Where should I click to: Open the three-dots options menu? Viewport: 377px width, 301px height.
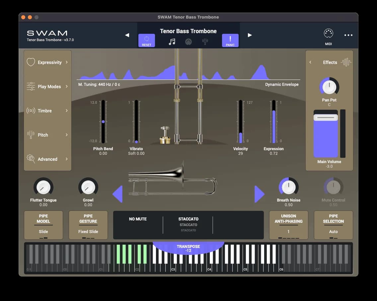(x=348, y=35)
